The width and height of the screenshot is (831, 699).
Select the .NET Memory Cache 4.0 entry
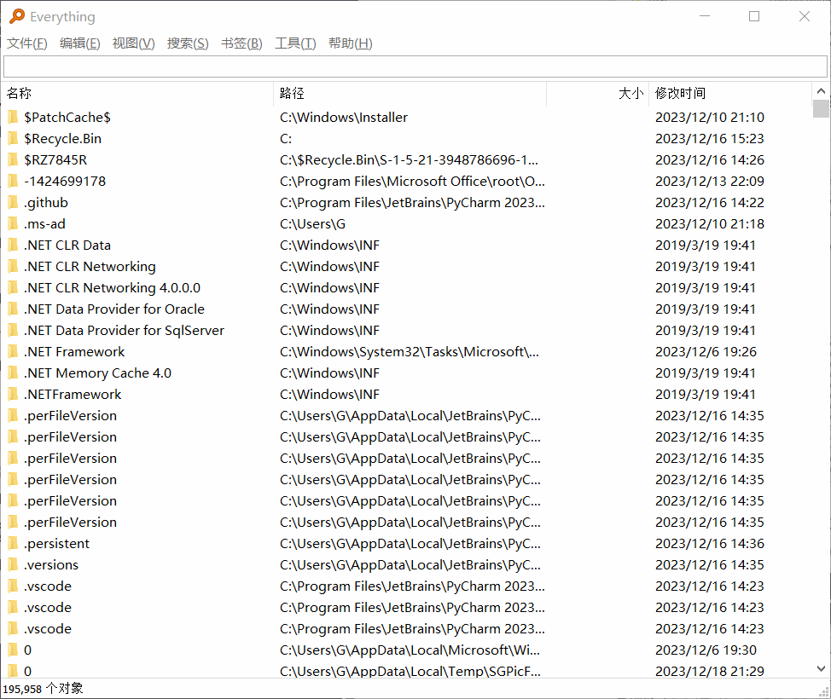click(97, 373)
